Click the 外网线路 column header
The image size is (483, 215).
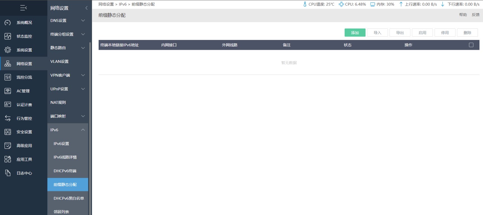(230, 45)
